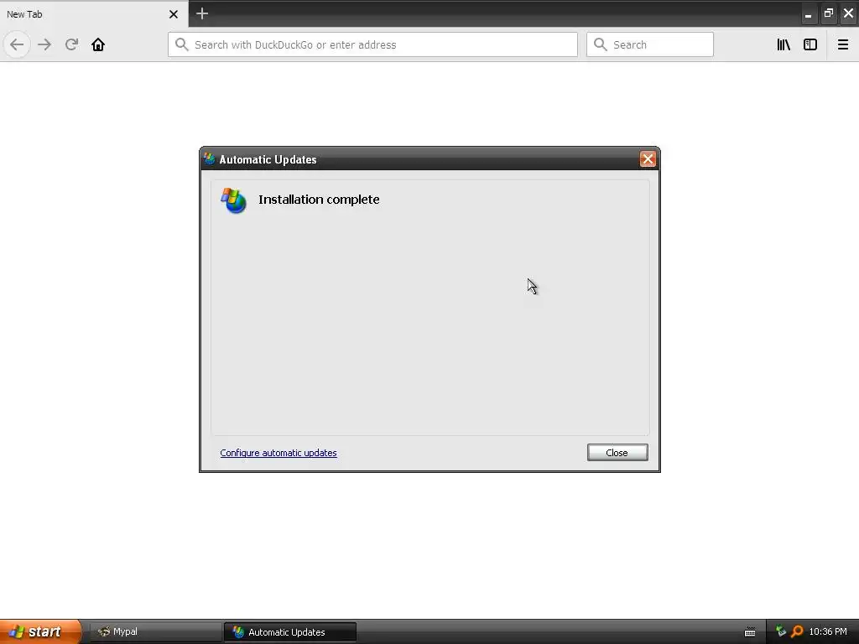The height and width of the screenshot is (644, 859).
Task: Click the taskbar clock showing 10:36 PM
Action: [828, 631]
